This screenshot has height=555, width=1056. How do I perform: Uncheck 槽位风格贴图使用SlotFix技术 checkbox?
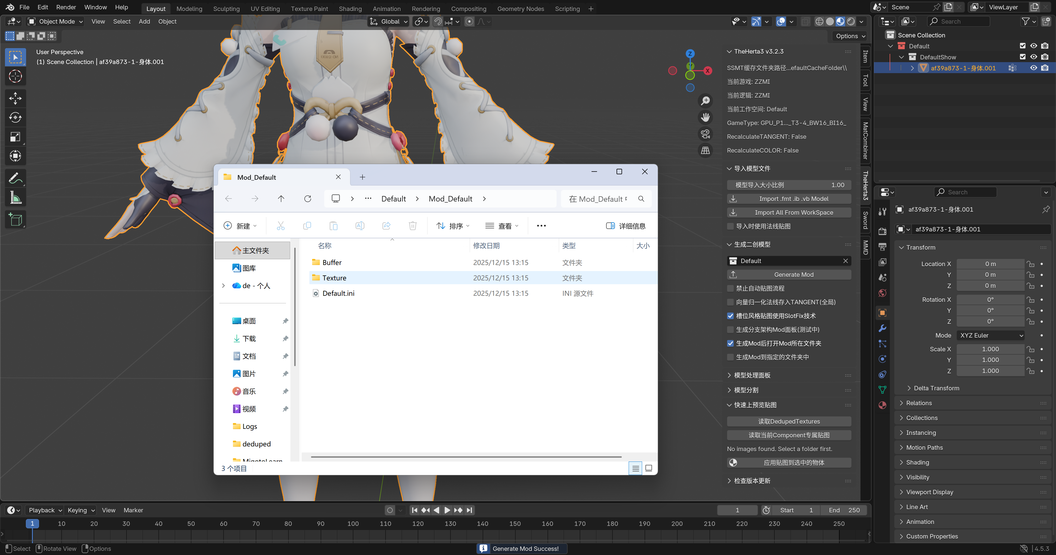[730, 316]
